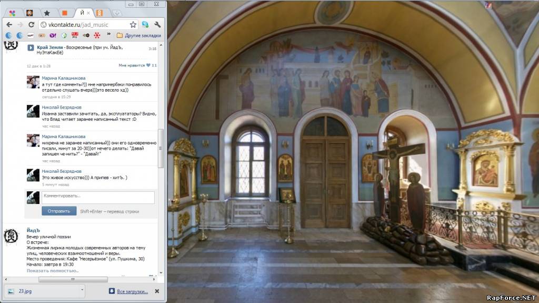Viewport: 539px width, 303px height.
Task: Click the Комментировать comment input field
Action: (x=98, y=197)
